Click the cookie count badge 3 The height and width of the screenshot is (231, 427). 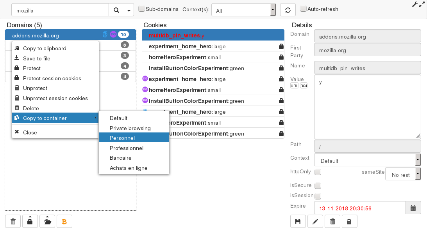pyautogui.click(x=125, y=56)
